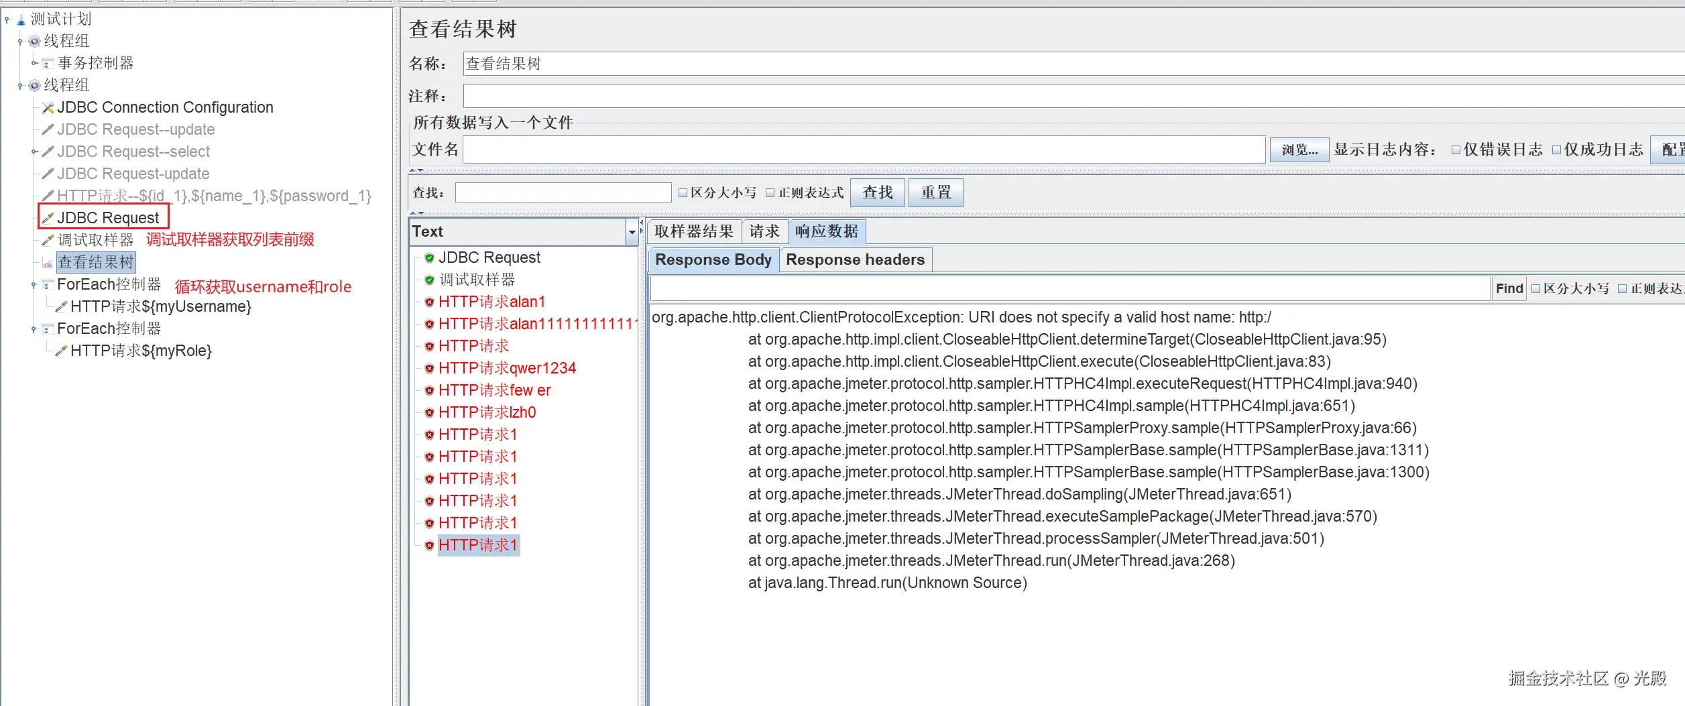
Task: Click the green success shield beside 调试取样器 result
Action: tap(429, 280)
